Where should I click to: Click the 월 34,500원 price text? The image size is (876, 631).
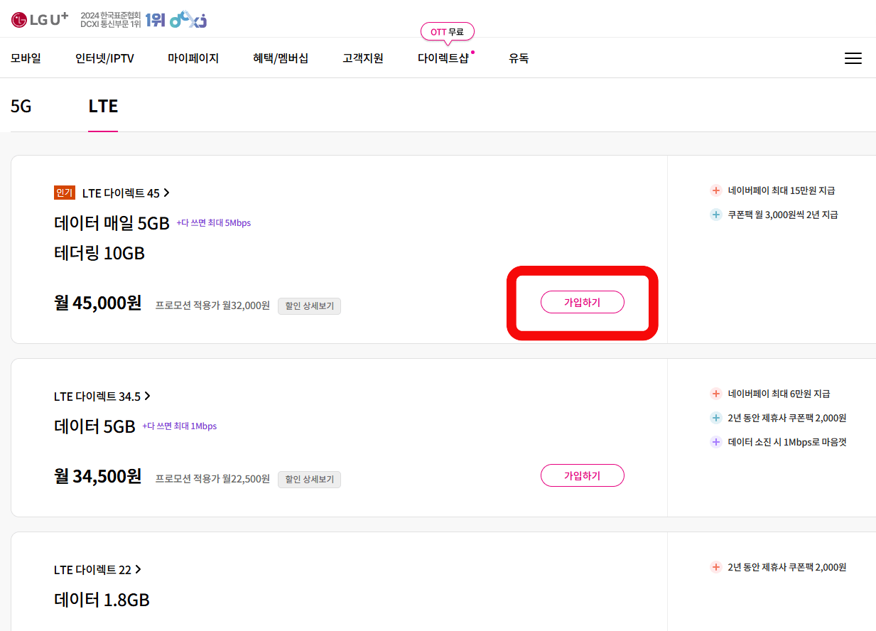98,477
